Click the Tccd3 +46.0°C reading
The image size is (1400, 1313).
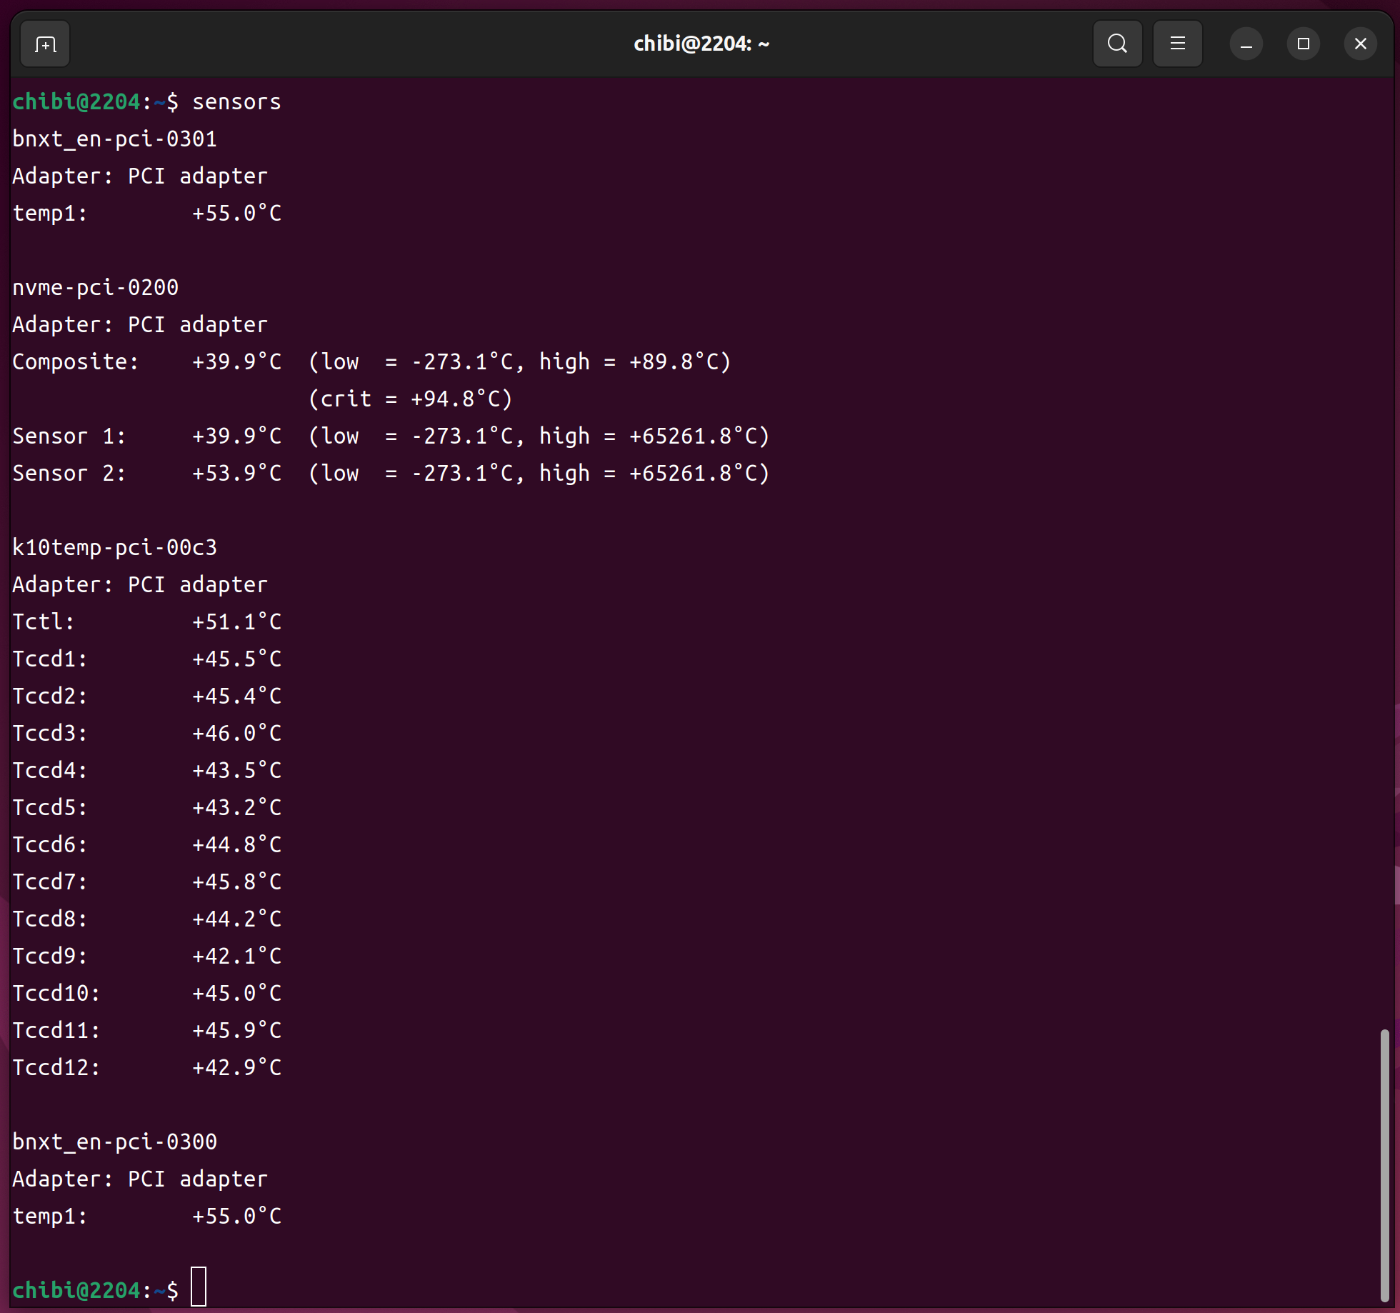(x=236, y=734)
